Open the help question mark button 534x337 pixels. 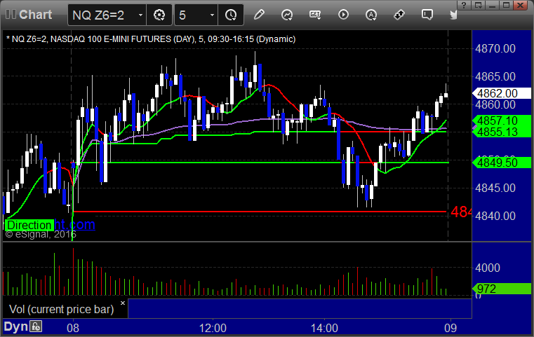pyautogui.click(x=464, y=5)
